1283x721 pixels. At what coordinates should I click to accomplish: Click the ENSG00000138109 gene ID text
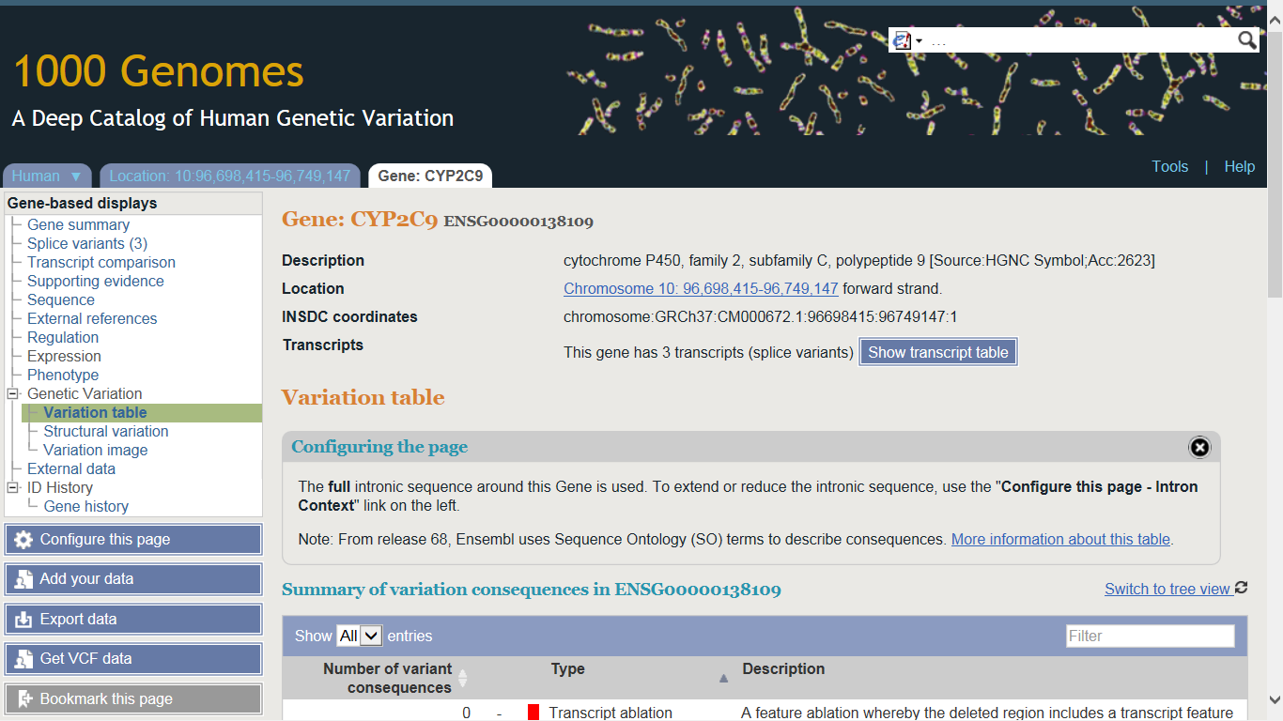click(518, 222)
